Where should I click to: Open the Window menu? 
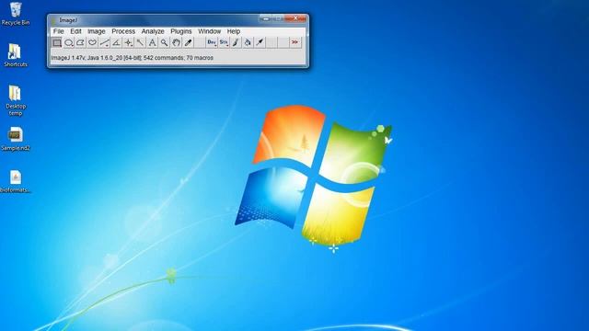coord(210,31)
